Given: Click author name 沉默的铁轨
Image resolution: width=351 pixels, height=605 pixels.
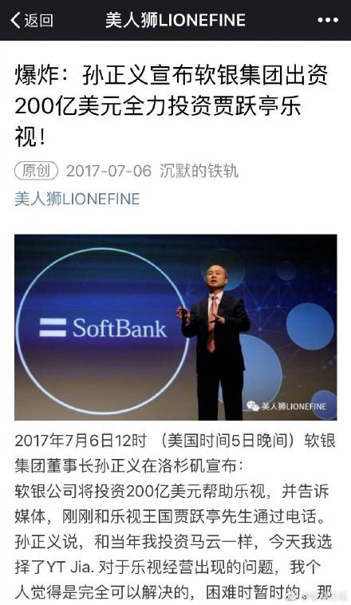Looking at the screenshot, I should (199, 171).
